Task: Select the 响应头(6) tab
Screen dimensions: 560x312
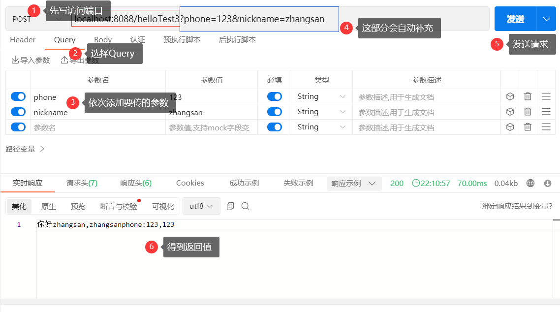Action: point(136,183)
